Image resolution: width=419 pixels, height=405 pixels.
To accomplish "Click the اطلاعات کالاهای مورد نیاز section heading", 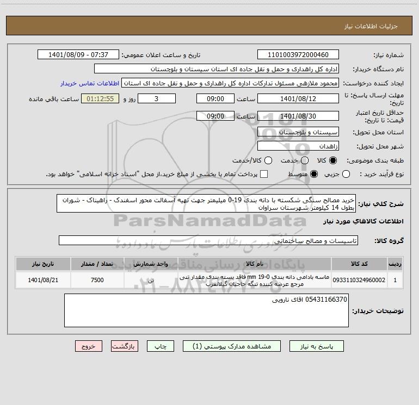I will pos(363,221).
